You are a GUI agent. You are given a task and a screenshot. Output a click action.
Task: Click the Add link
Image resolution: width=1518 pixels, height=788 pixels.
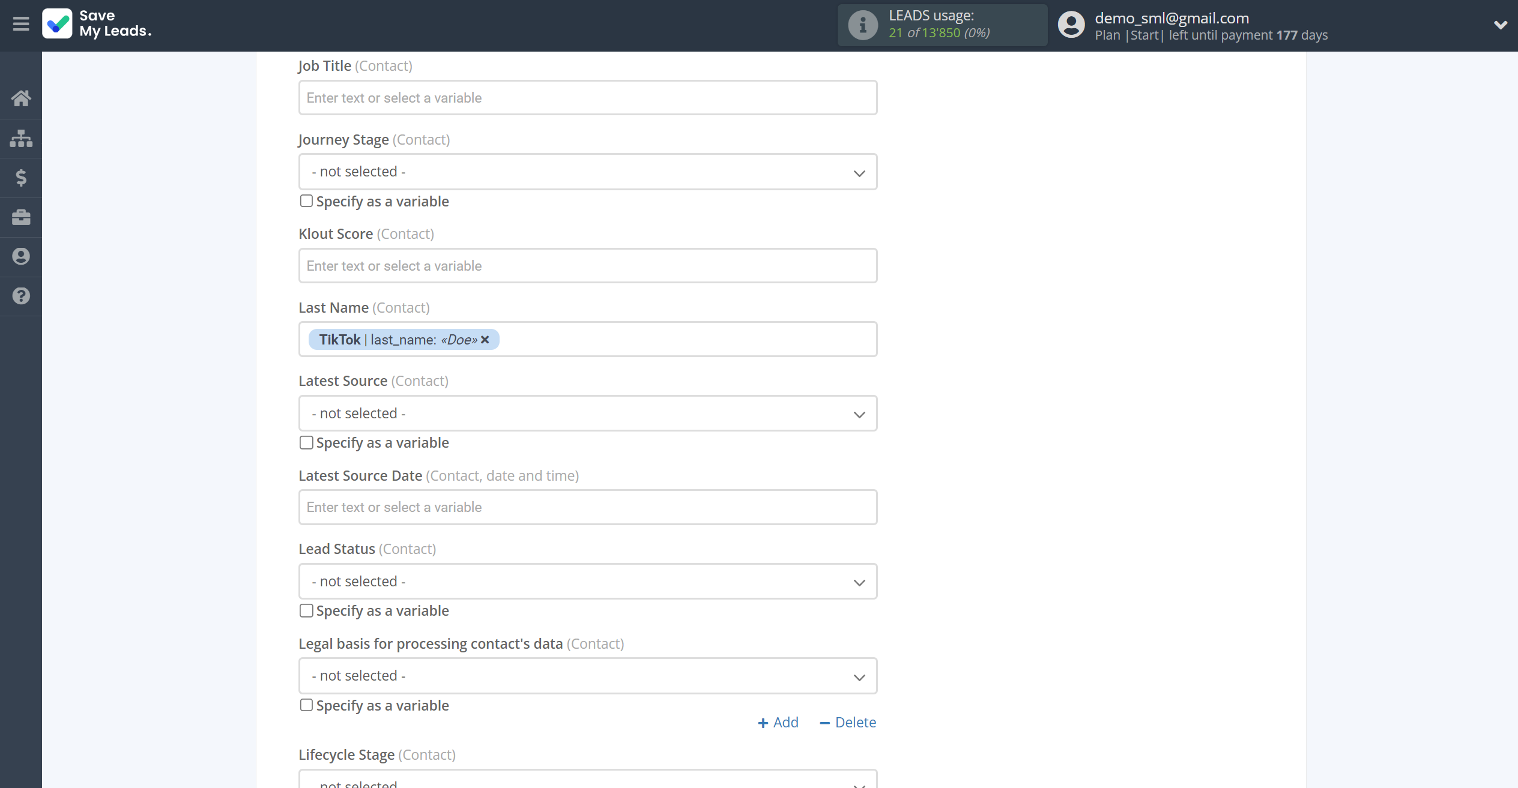coord(778,723)
